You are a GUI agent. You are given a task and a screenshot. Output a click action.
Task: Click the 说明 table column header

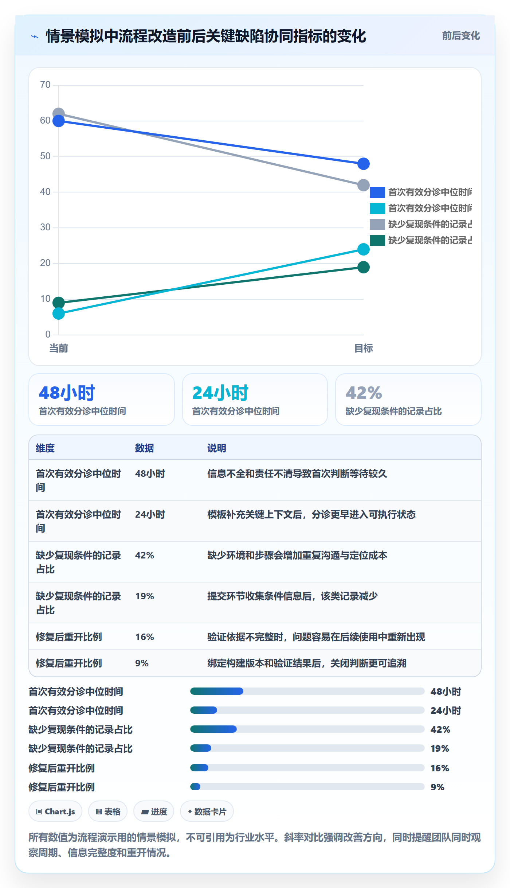coord(217,448)
